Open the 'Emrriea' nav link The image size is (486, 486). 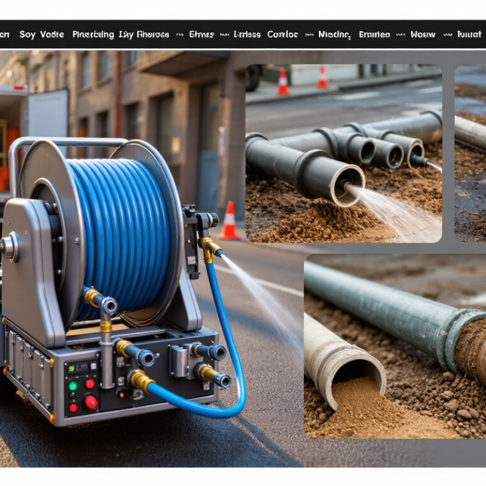click(x=374, y=35)
